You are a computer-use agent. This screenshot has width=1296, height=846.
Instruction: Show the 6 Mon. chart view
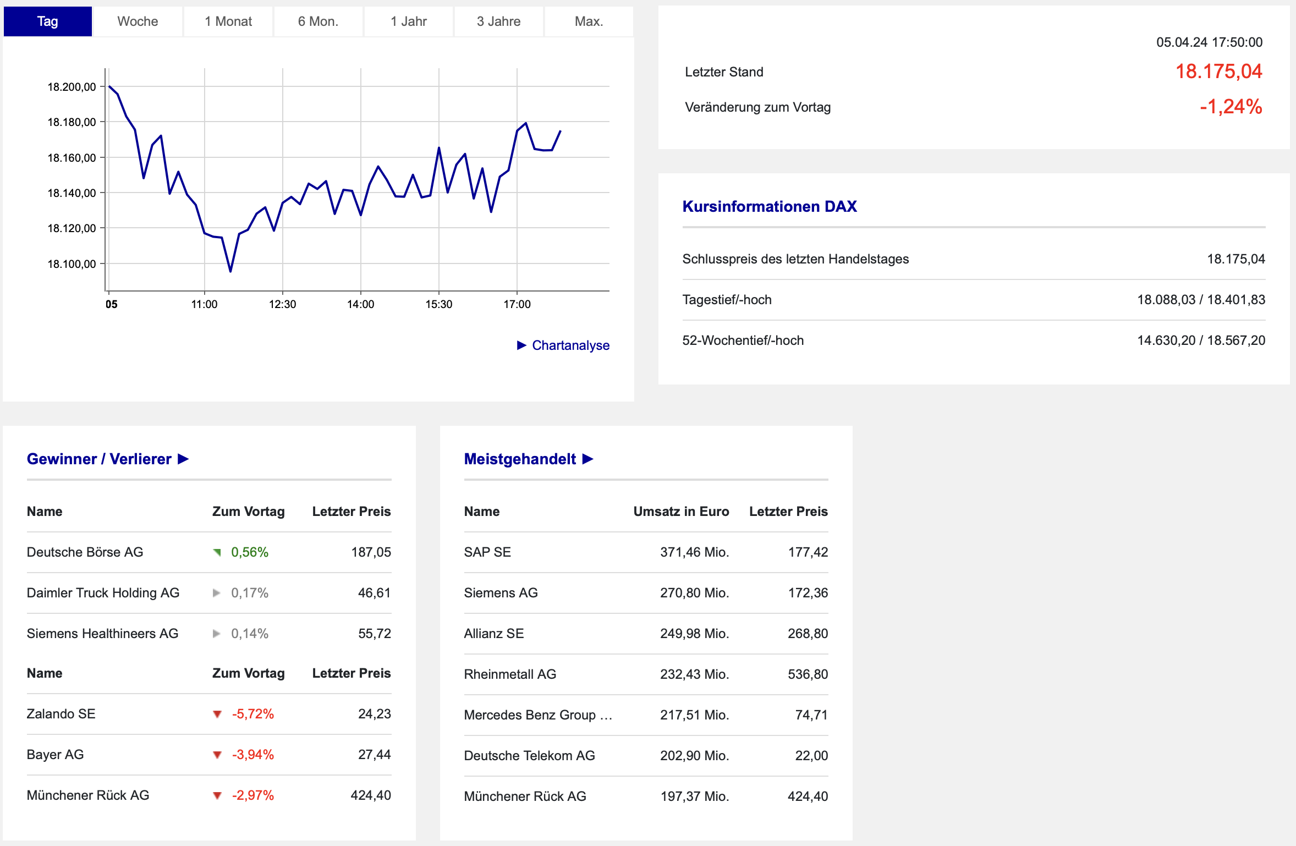(318, 21)
